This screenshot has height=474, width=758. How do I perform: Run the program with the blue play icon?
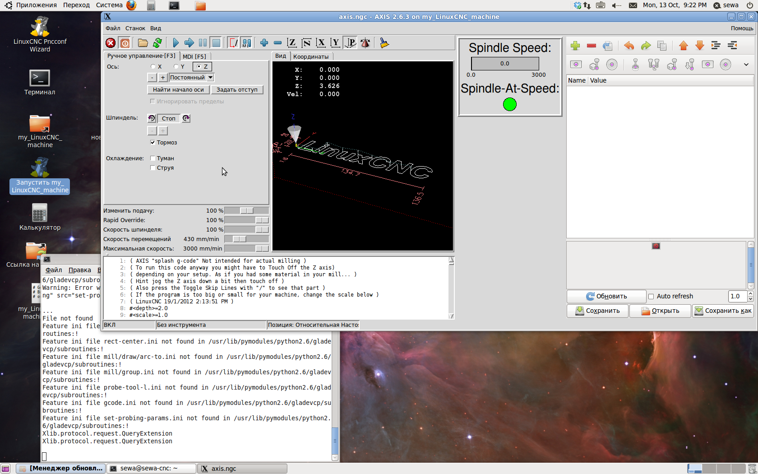point(176,43)
